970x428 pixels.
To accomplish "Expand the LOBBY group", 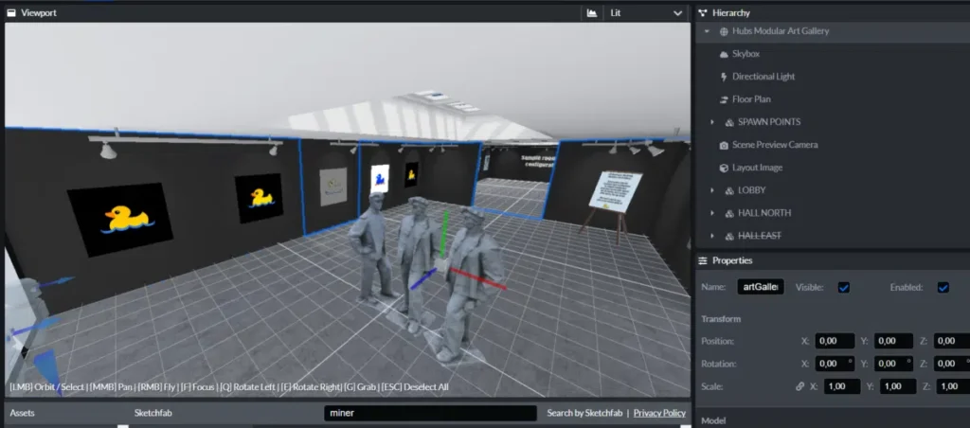I will [712, 190].
